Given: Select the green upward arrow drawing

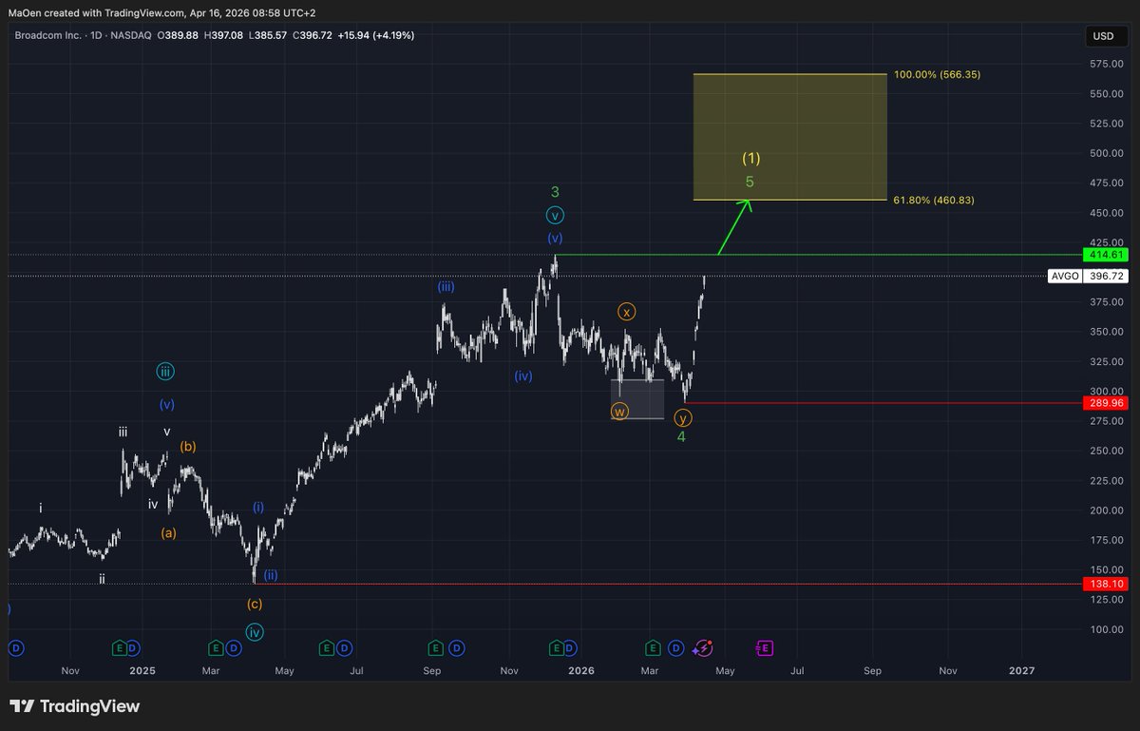Looking at the screenshot, I should point(733,227).
